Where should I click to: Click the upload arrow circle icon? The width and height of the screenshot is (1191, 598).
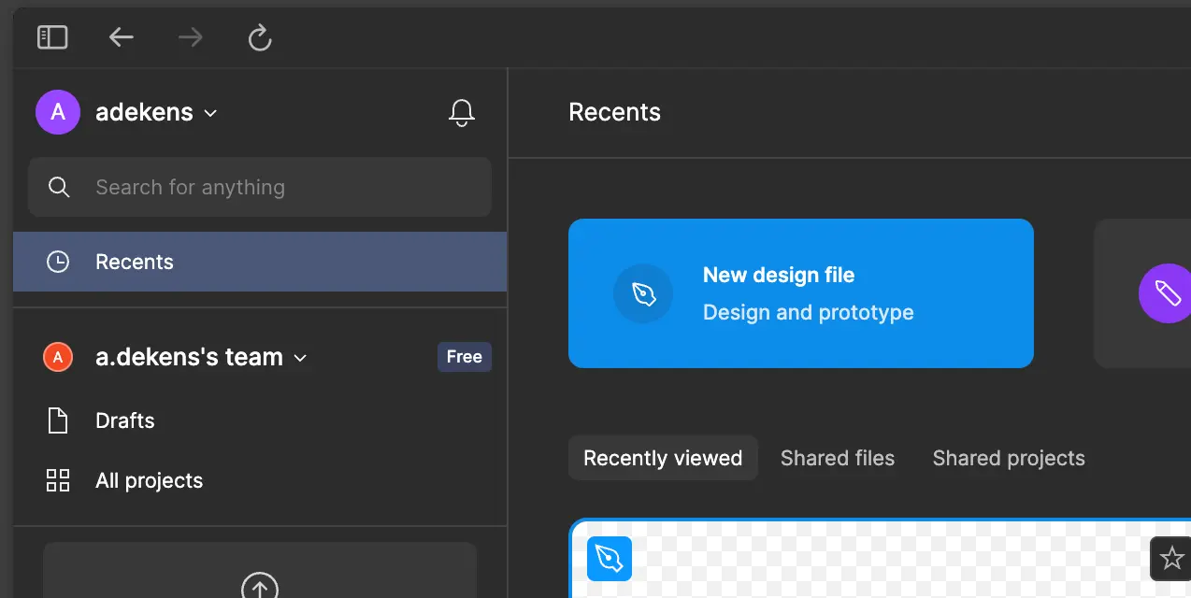[x=260, y=587]
